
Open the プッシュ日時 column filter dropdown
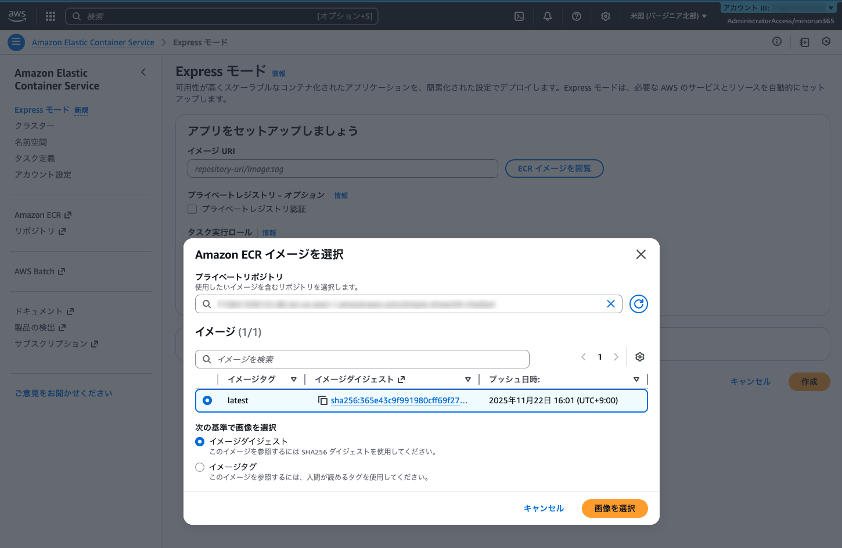636,379
